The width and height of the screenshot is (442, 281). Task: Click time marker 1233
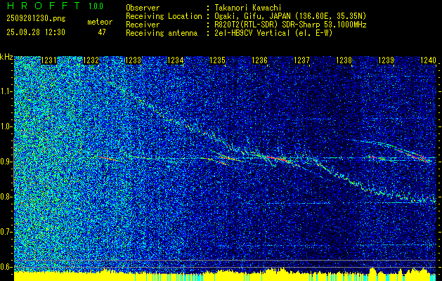(x=133, y=60)
